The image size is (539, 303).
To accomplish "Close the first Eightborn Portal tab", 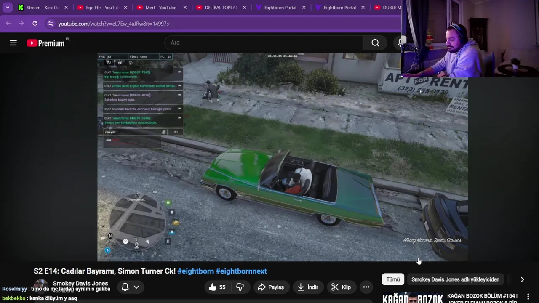I will [304, 8].
